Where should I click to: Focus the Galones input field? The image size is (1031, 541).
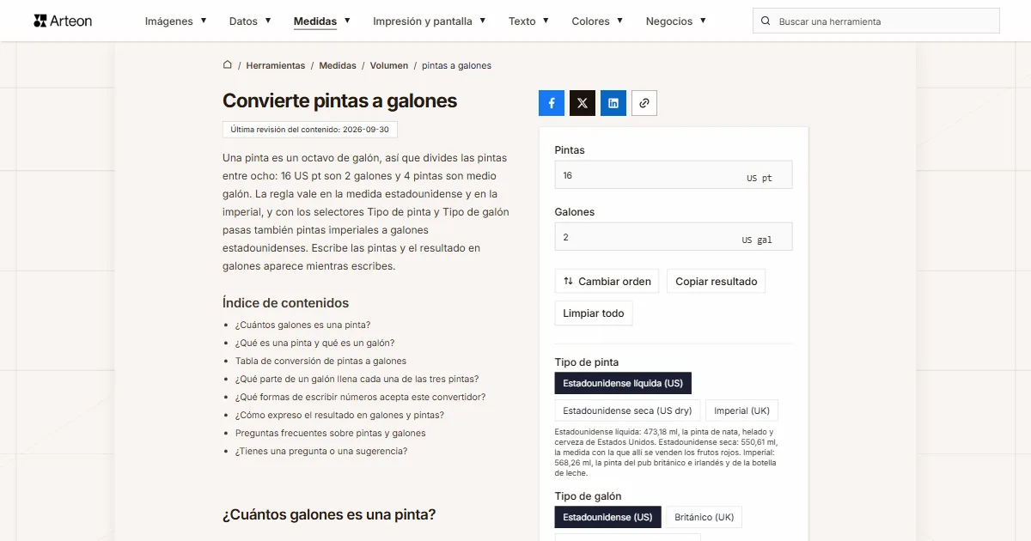pyautogui.click(x=674, y=237)
